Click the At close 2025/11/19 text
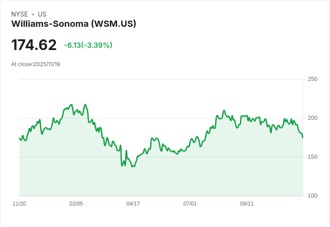Image resolution: width=330 pixels, height=227 pixels. [36, 64]
